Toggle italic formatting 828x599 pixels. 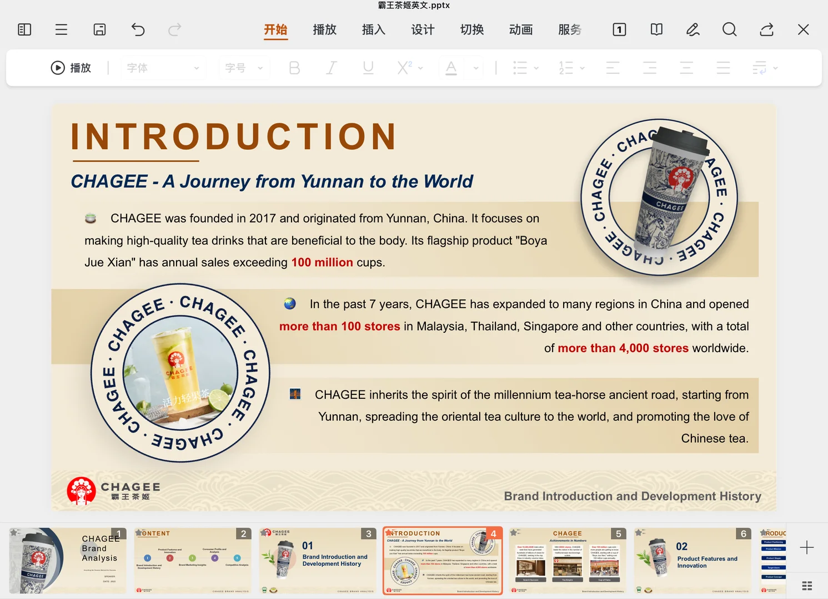tap(331, 68)
